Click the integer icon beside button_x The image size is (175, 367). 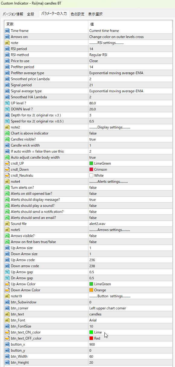(x=7, y=344)
